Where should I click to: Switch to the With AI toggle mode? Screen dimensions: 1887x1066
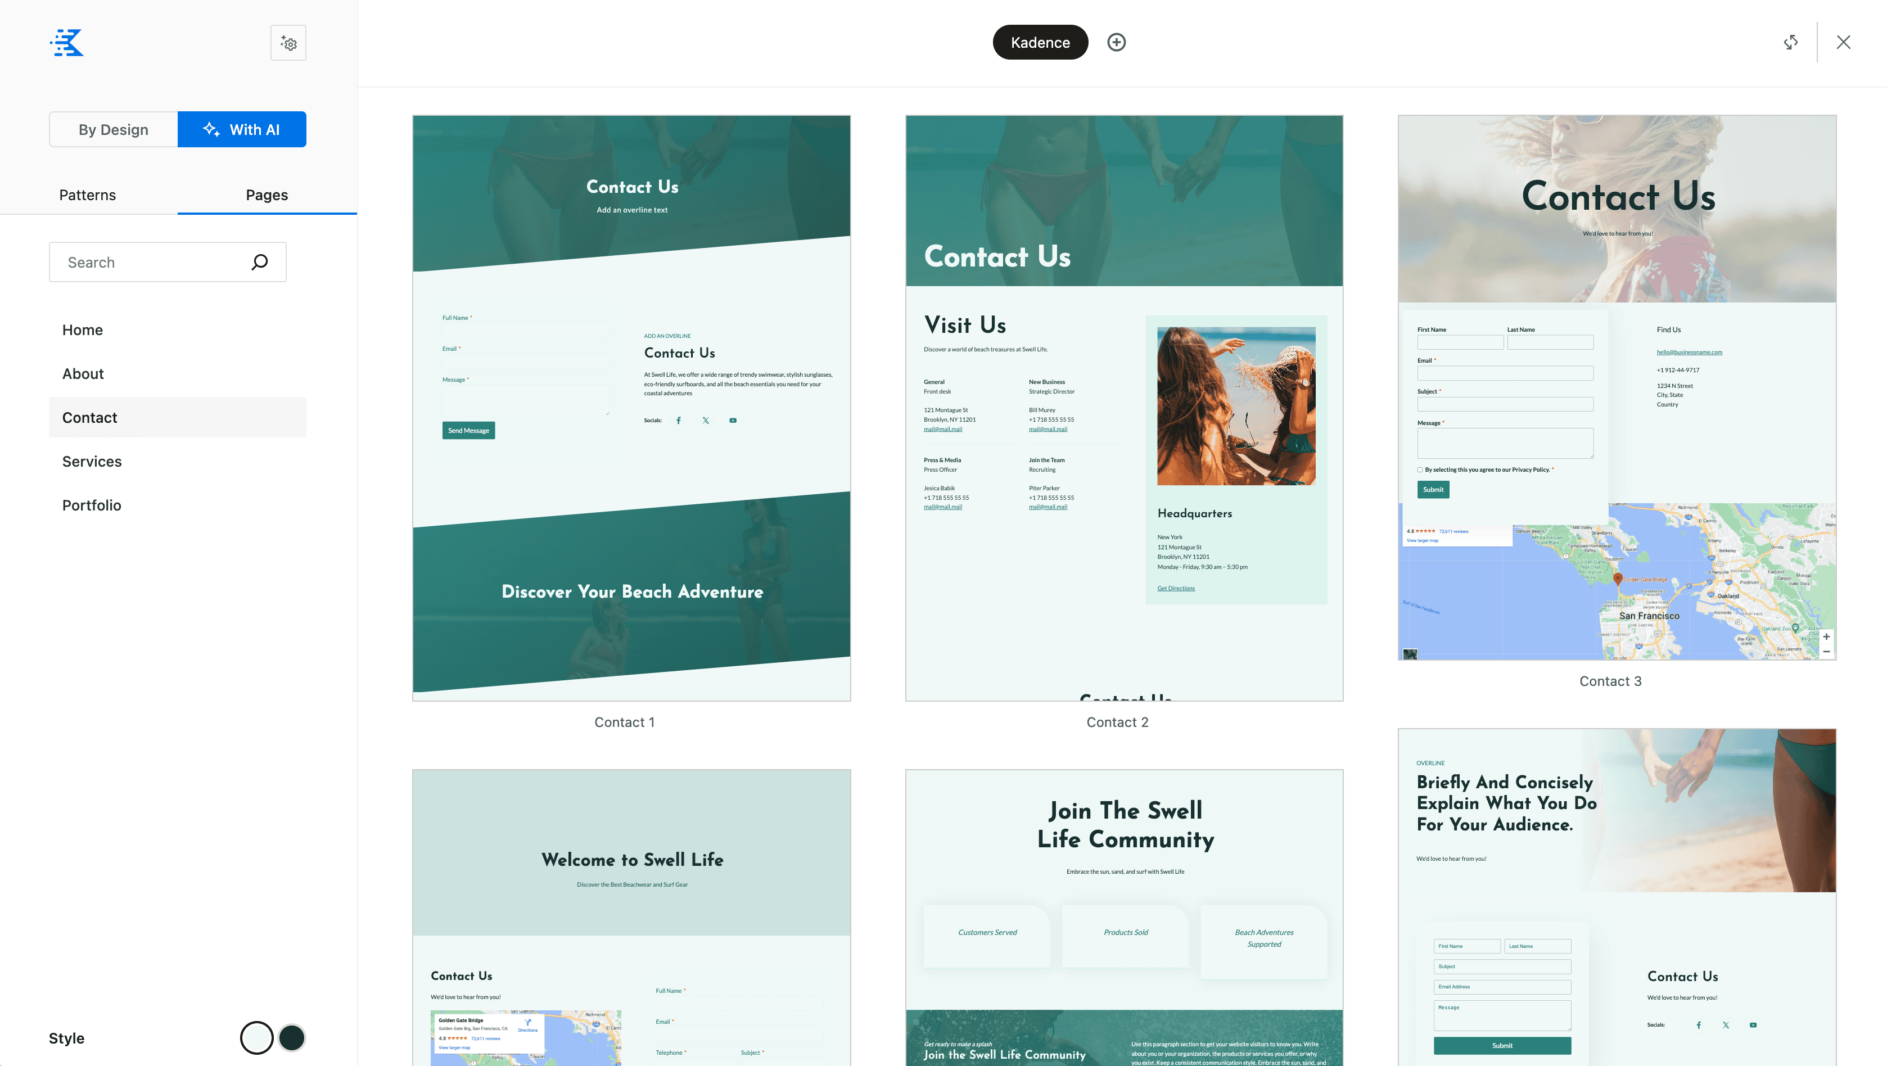click(242, 128)
